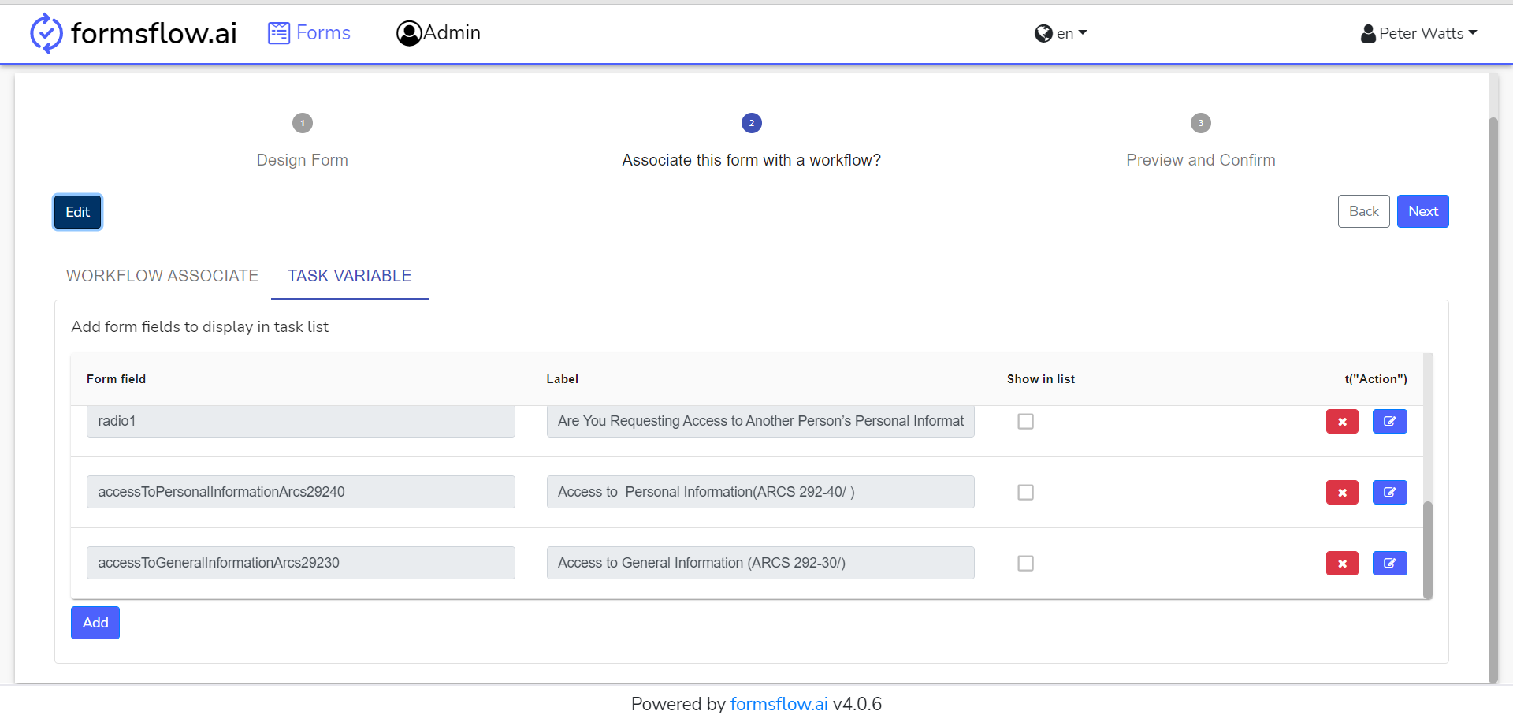1513x715 pixels.
Task: Click the Access to General Information label field
Action: (x=760, y=563)
